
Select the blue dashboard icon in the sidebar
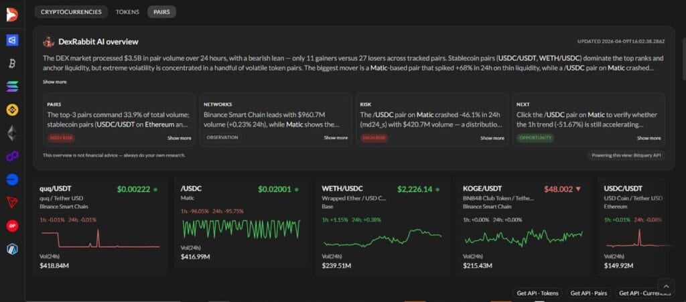[x=12, y=40]
